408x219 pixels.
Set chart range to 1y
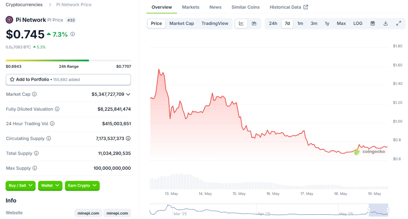(x=327, y=23)
